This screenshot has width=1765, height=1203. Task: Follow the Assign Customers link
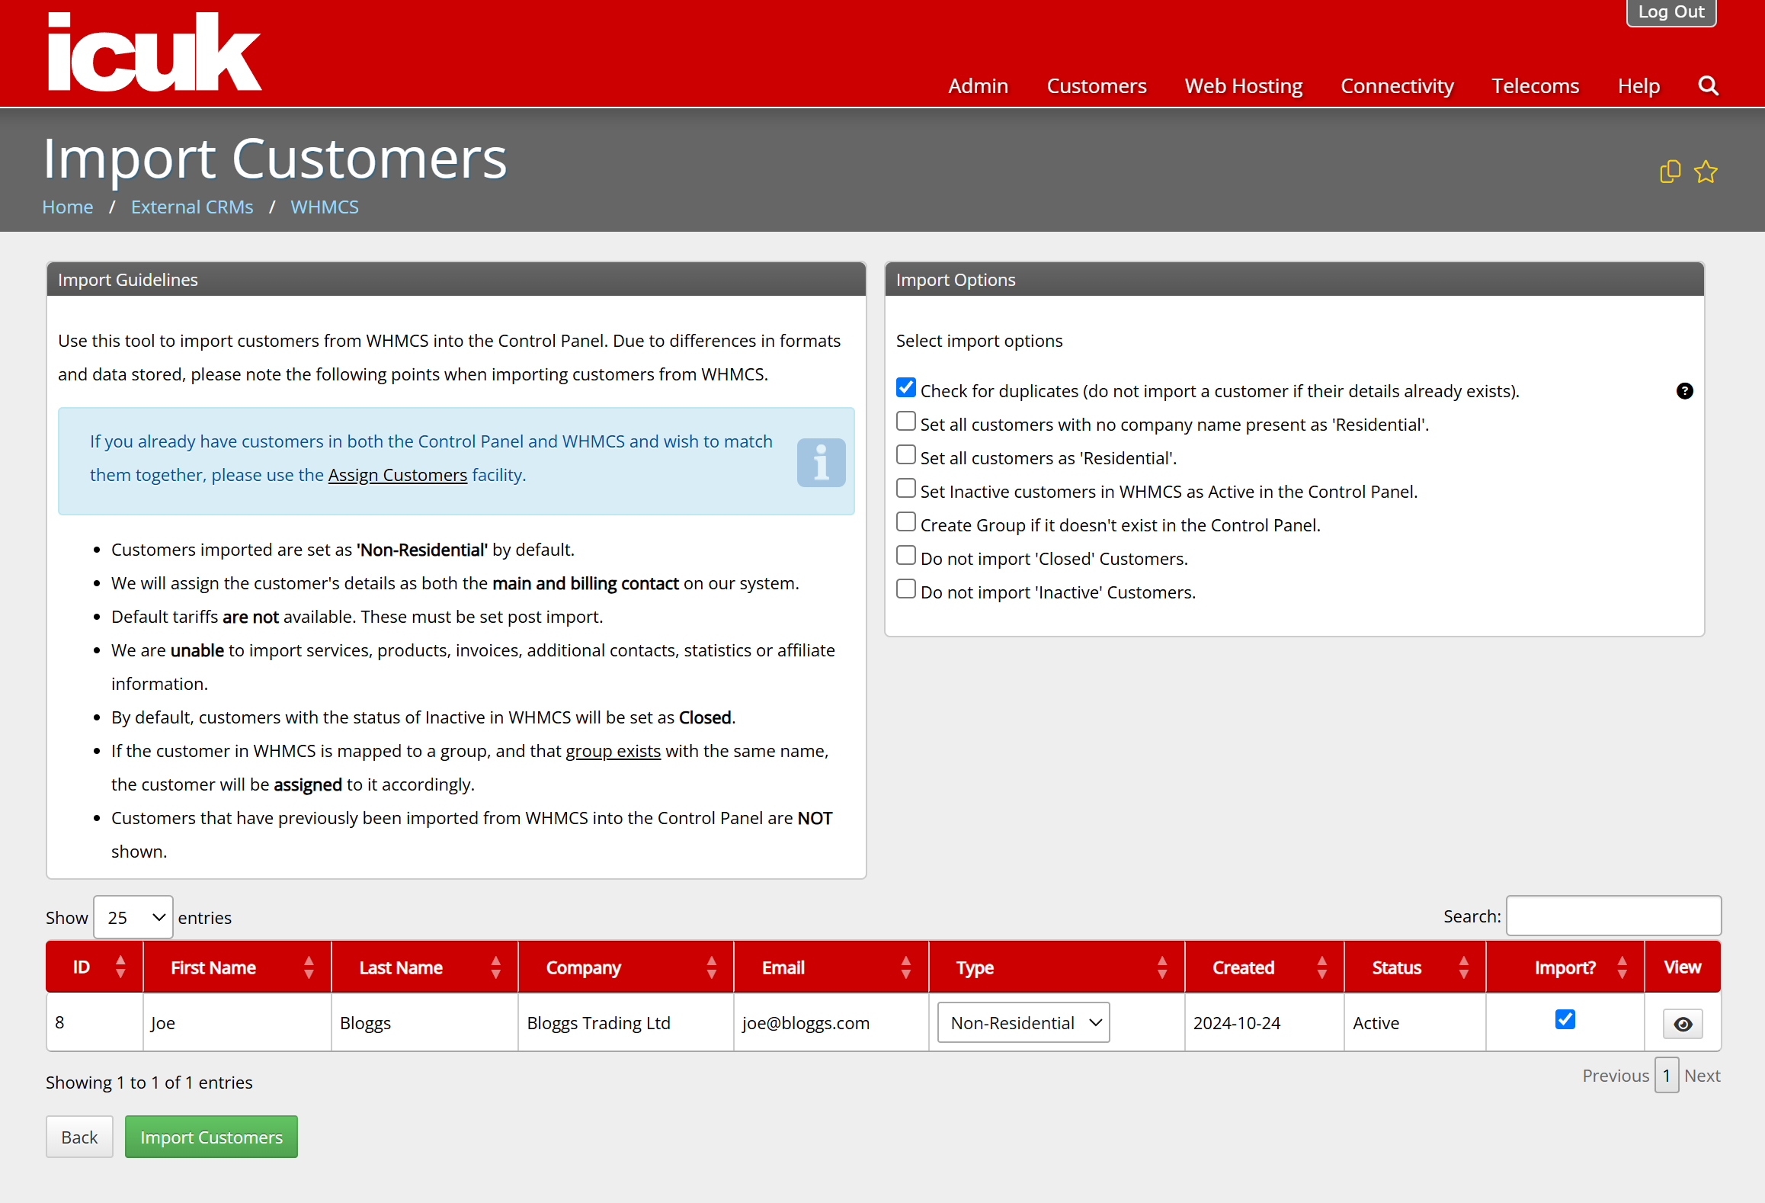pyautogui.click(x=398, y=475)
